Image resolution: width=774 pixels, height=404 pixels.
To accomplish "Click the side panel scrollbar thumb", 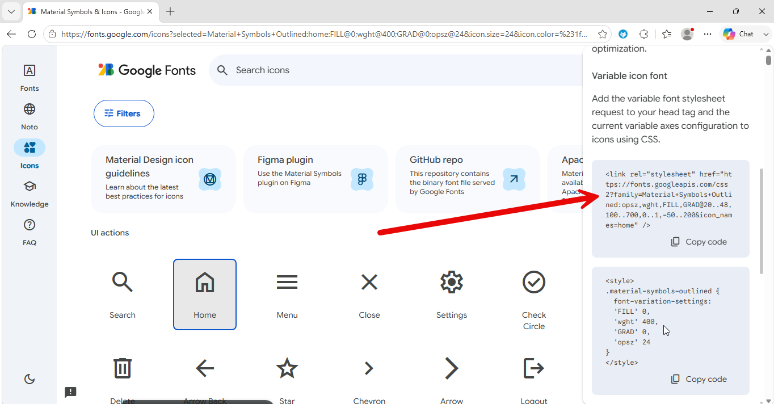I will [x=762, y=221].
